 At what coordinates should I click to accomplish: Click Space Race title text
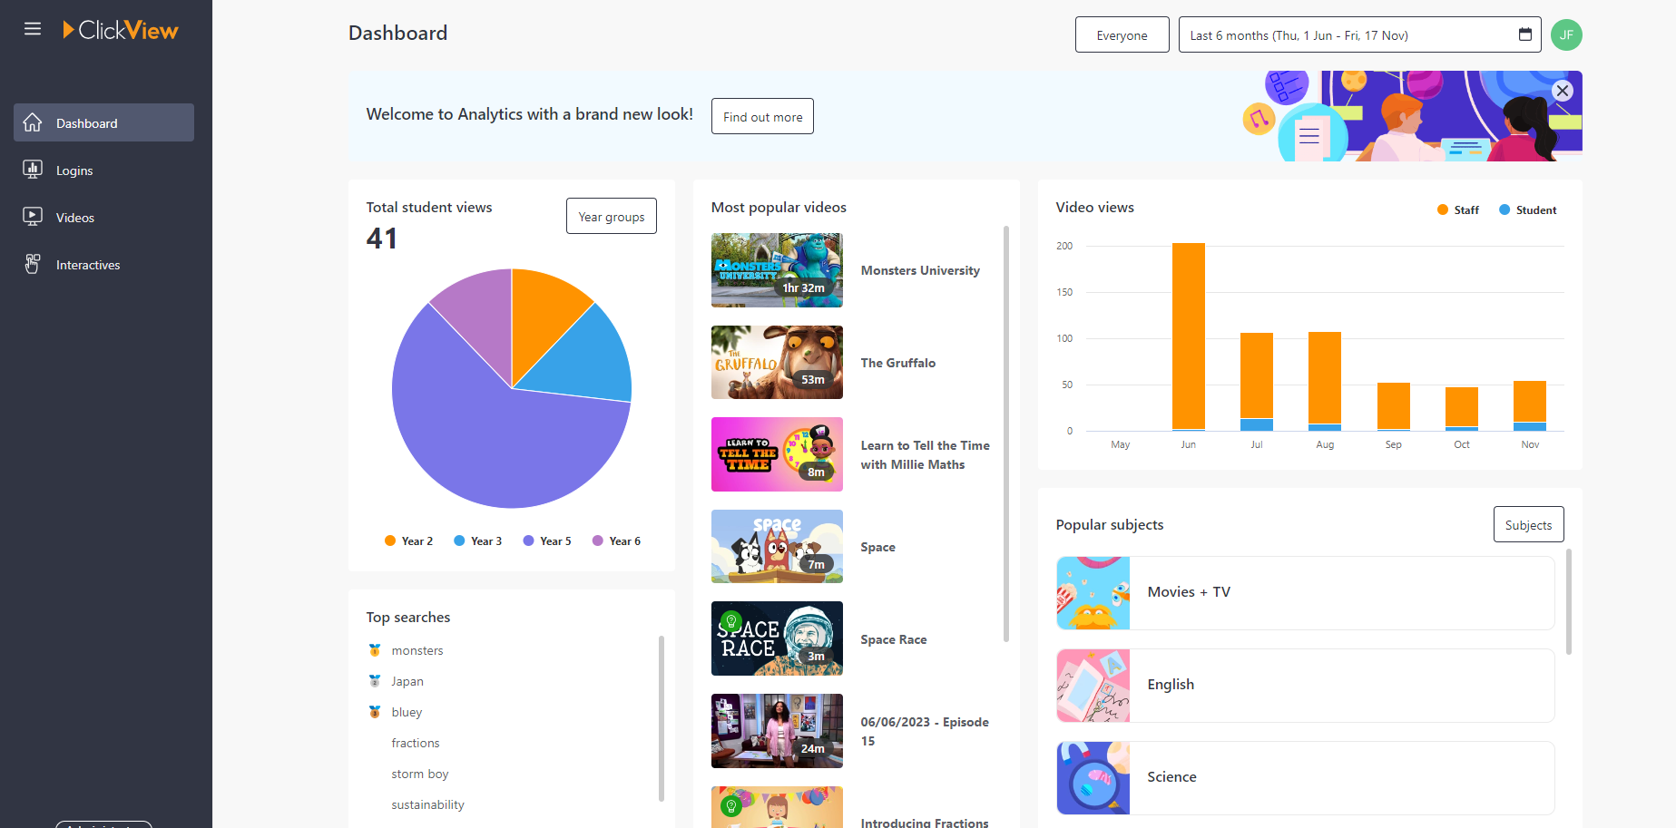pos(894,639)
